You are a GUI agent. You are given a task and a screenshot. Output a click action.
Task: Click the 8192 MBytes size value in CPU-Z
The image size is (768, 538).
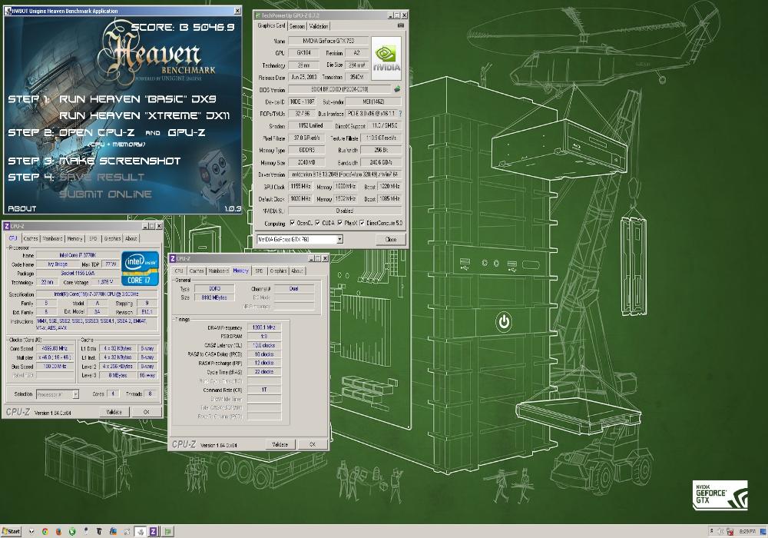click(x=214, y=297)
